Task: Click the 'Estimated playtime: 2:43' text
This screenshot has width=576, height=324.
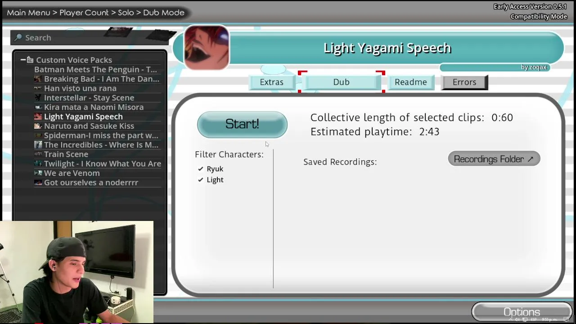Action: [375, 132]
